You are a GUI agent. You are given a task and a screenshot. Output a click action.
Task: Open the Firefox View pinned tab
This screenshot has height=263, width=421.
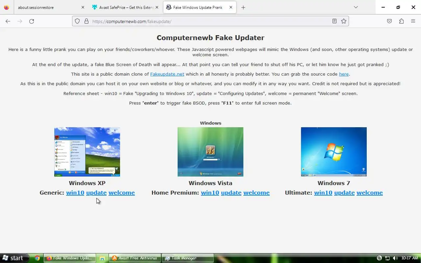click(x=7, y=8)
